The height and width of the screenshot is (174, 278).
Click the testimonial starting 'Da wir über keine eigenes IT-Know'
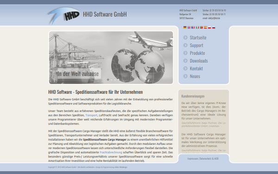(x=203, y=110)
